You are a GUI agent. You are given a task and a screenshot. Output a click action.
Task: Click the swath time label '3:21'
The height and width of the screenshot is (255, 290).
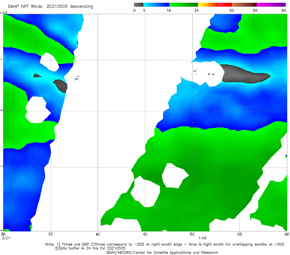click(6, 238)
